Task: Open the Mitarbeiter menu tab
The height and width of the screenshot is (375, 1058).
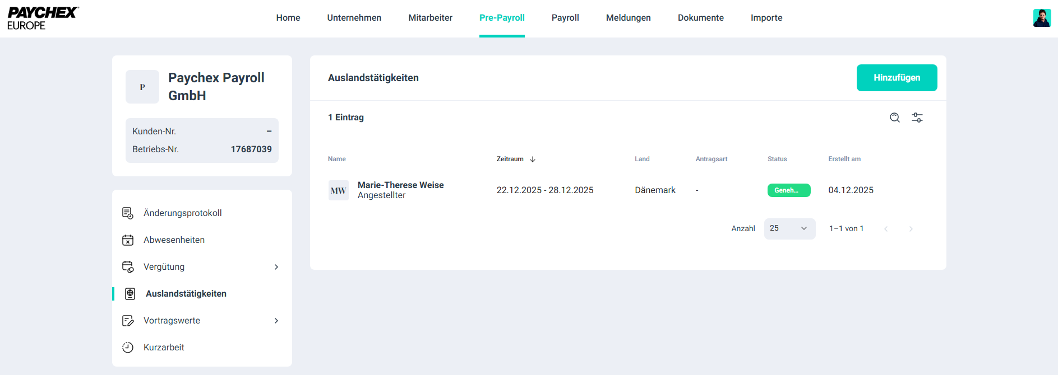Action: click(430, 18)
